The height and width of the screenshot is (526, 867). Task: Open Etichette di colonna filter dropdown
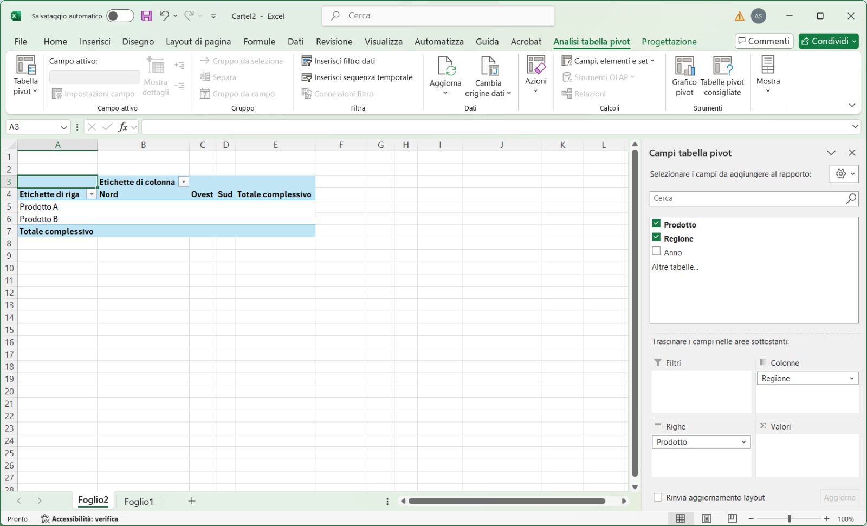coord(184,182)
